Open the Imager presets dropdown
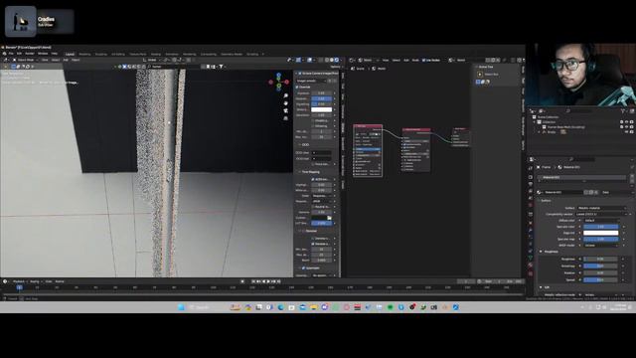The width and height of the screenshot is (636, 358). click(x=311, y=81)
